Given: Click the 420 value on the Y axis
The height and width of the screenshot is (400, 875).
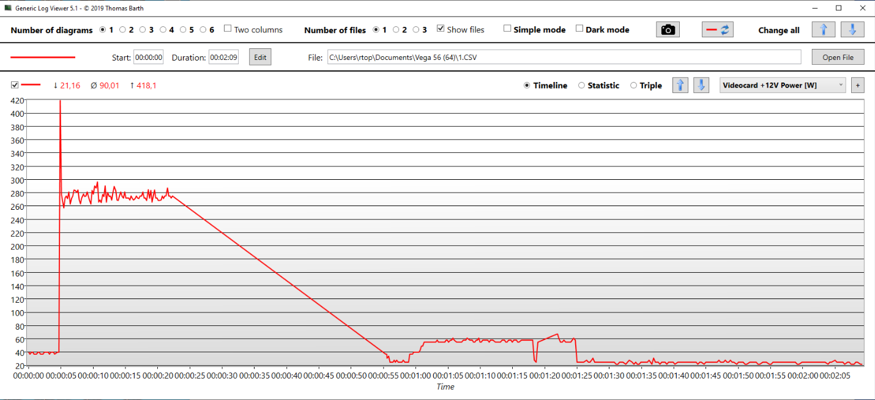Looking at the screenshot, I should (x=17, y=100).
